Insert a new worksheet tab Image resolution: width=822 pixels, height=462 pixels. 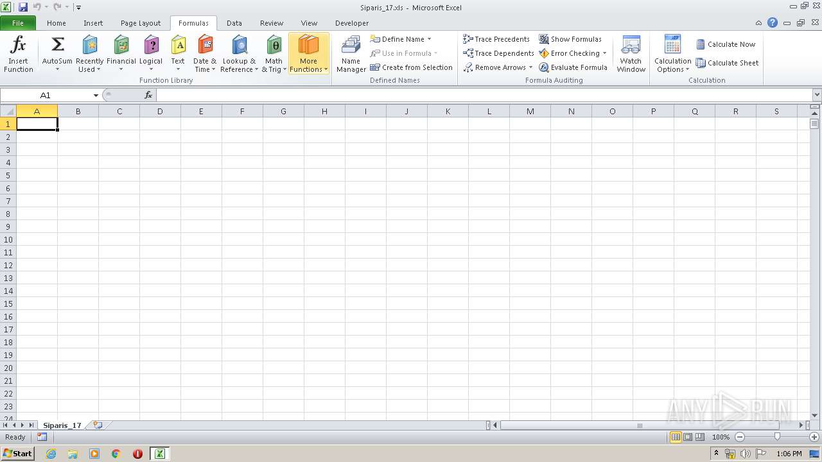(98, 425)
